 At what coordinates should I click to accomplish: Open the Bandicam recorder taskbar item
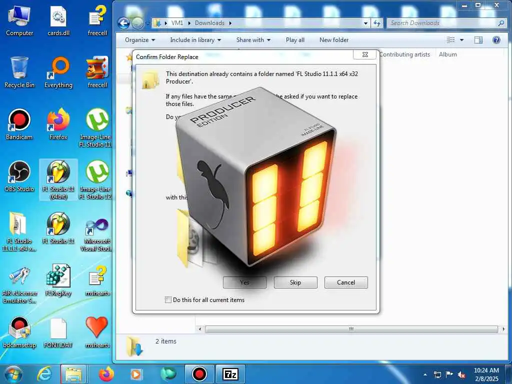pos(199,374)
